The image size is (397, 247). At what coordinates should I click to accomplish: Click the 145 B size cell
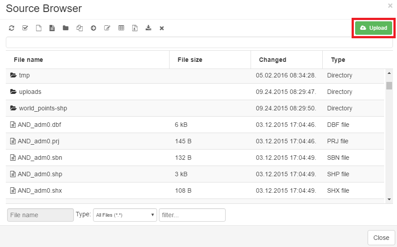(183, 141)
